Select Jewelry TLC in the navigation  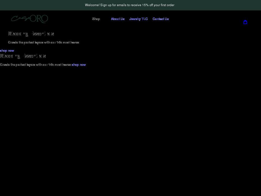(x=139, y=19)
